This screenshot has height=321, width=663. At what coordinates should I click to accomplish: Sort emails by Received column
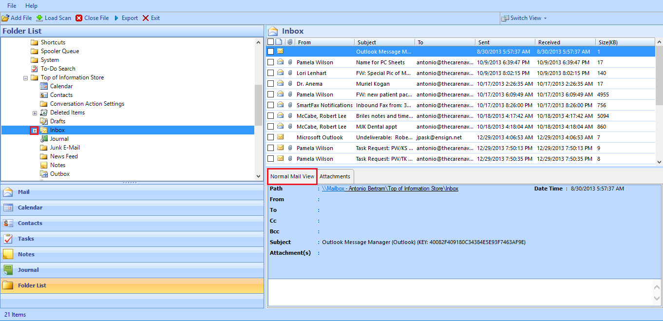pyautogui.click(x=565, y=42)
